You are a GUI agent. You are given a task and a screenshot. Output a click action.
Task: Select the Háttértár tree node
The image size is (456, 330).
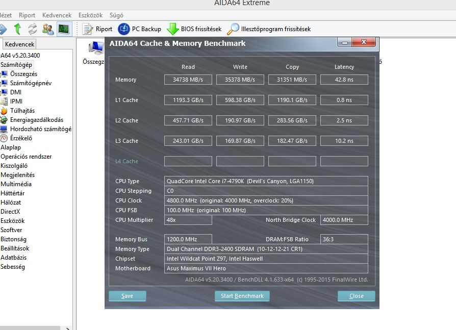(13, 193)
